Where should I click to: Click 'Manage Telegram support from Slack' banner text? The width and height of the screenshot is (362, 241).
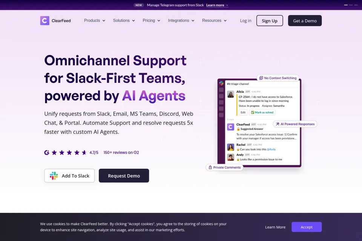pos(175,5)
